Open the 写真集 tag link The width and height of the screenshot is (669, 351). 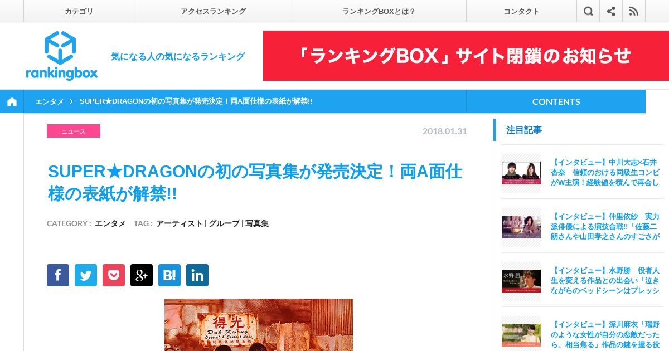point(257,223)
